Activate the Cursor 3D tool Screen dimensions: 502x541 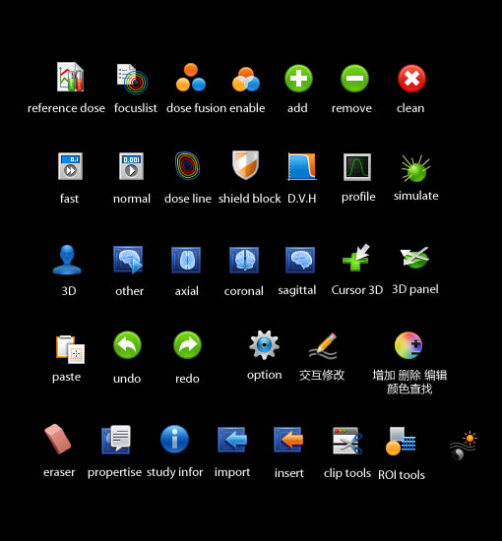coord(356,258)
